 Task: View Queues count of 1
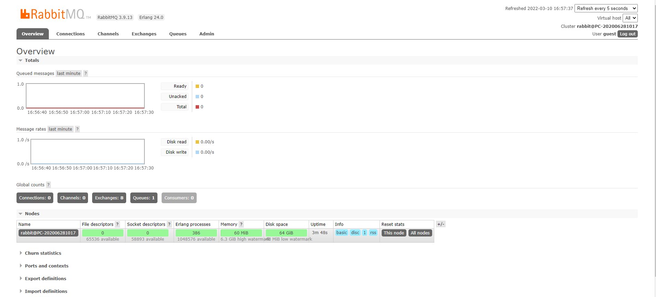[x=144, y=198]
